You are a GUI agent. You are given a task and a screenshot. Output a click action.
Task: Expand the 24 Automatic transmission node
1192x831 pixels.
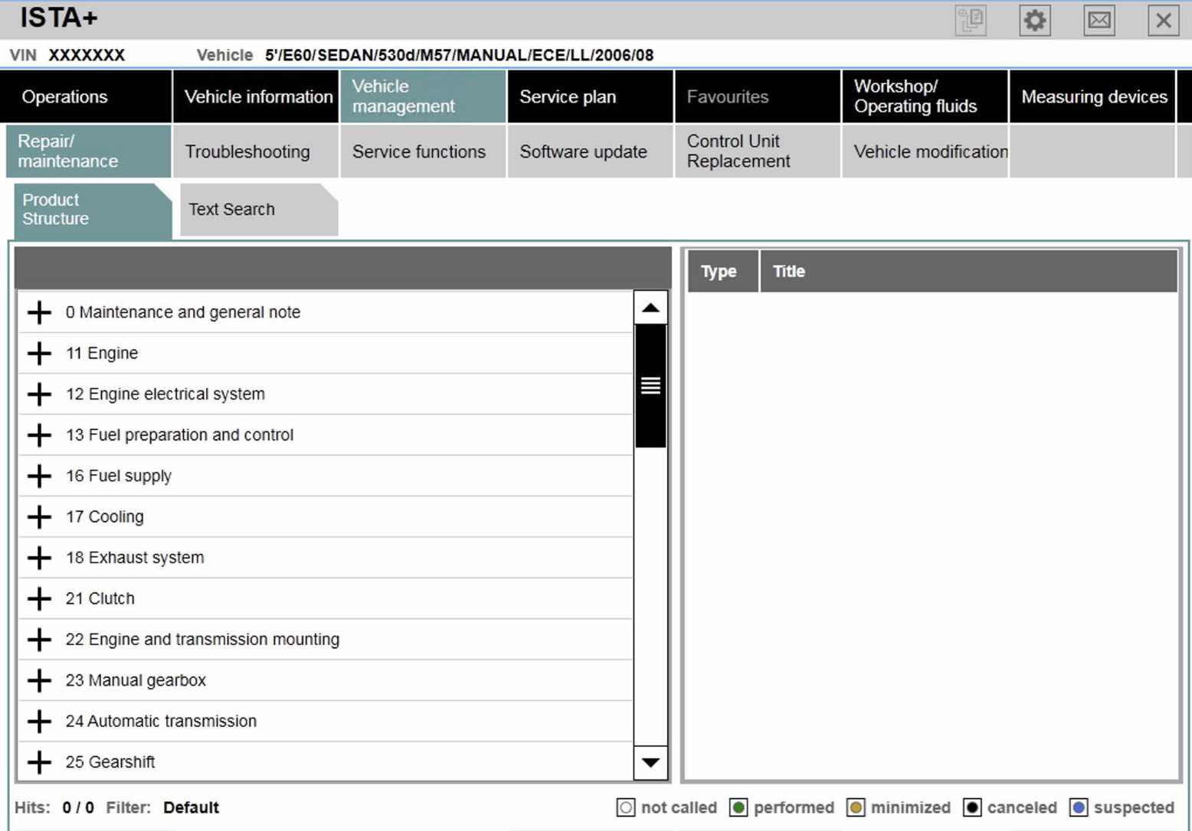[x=39, y=721]
